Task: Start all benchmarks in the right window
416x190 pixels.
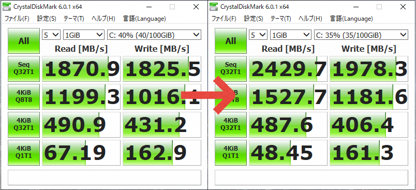Action: [231, 41]
